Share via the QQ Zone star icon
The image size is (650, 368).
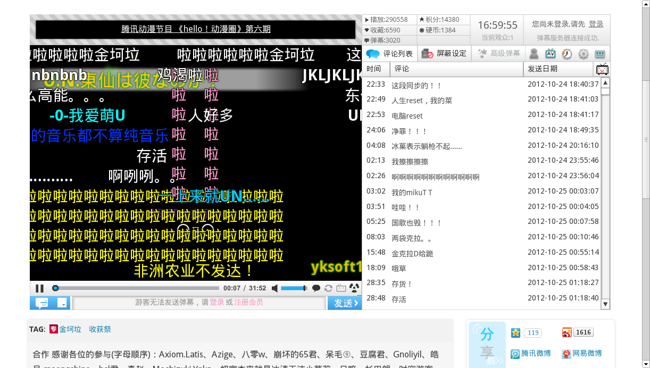[515, 333]
